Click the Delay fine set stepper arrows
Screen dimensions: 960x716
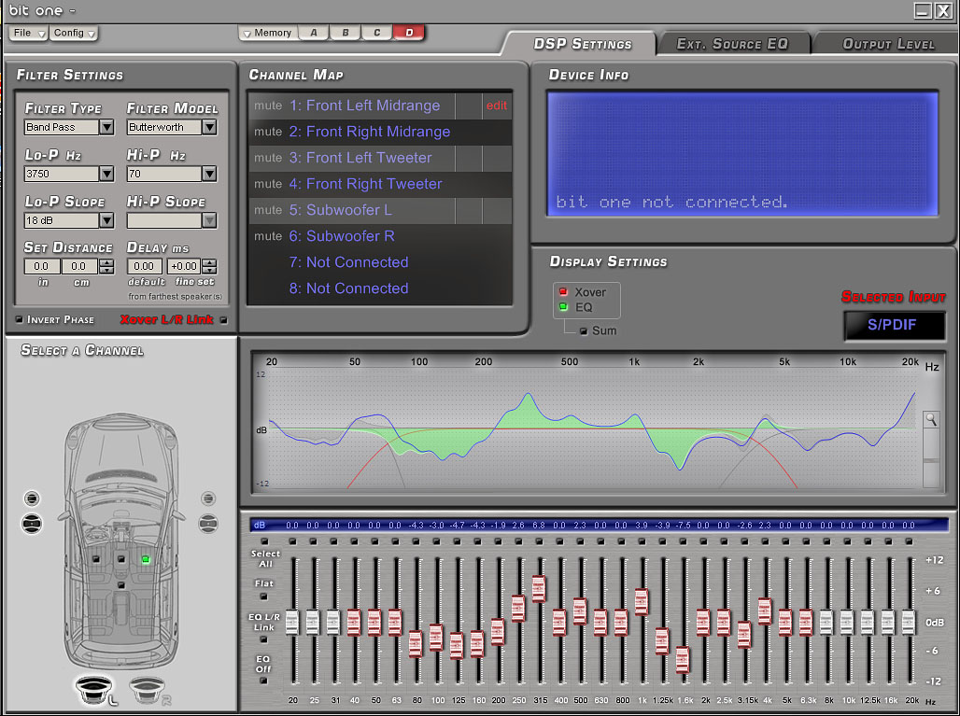pos(209,266)
